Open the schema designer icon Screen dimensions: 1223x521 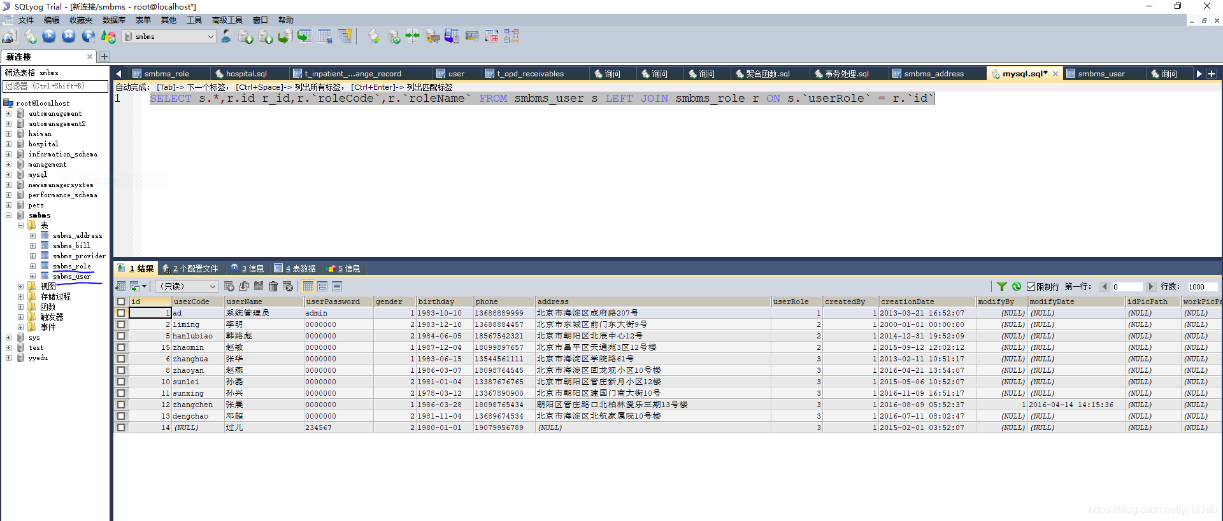511,36
